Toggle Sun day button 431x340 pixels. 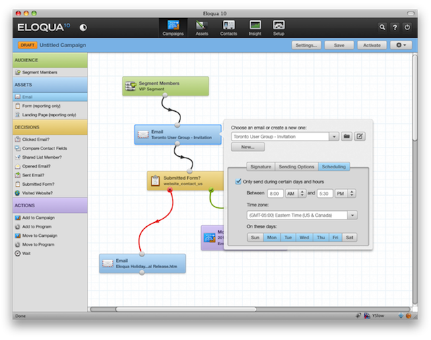point(255,238)
